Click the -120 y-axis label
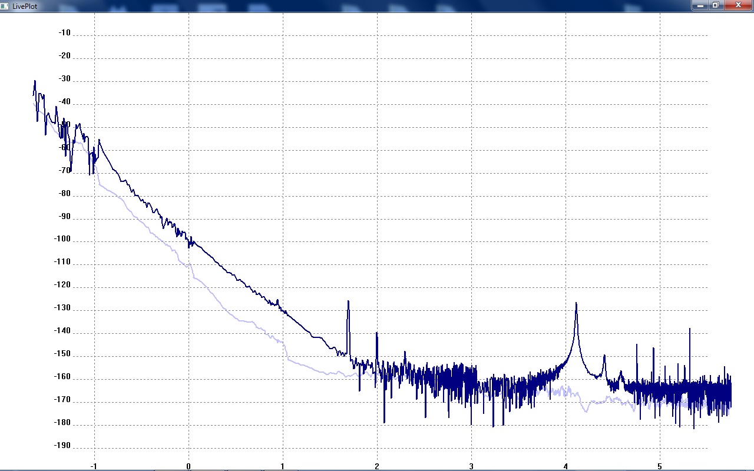This screenshot has width=754, height=471. [62, 286]
